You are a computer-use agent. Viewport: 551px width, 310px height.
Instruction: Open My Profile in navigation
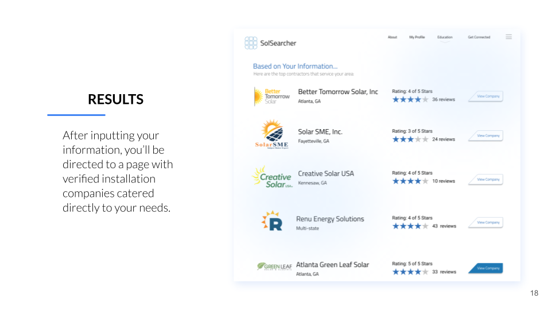pos(417,37)
